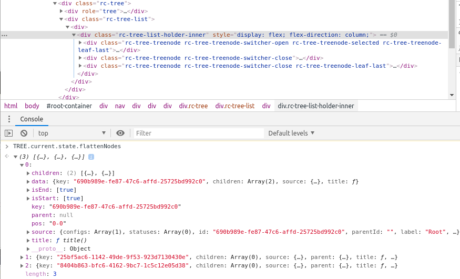460x279 pixels.
Task: Expand array entry 1 with key 25bf5ac6
Action: pos(22,257)
